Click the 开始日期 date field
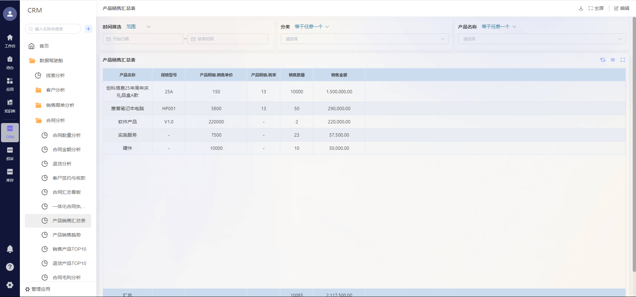The width and height of the screenshot is (636, 297). 143,39
